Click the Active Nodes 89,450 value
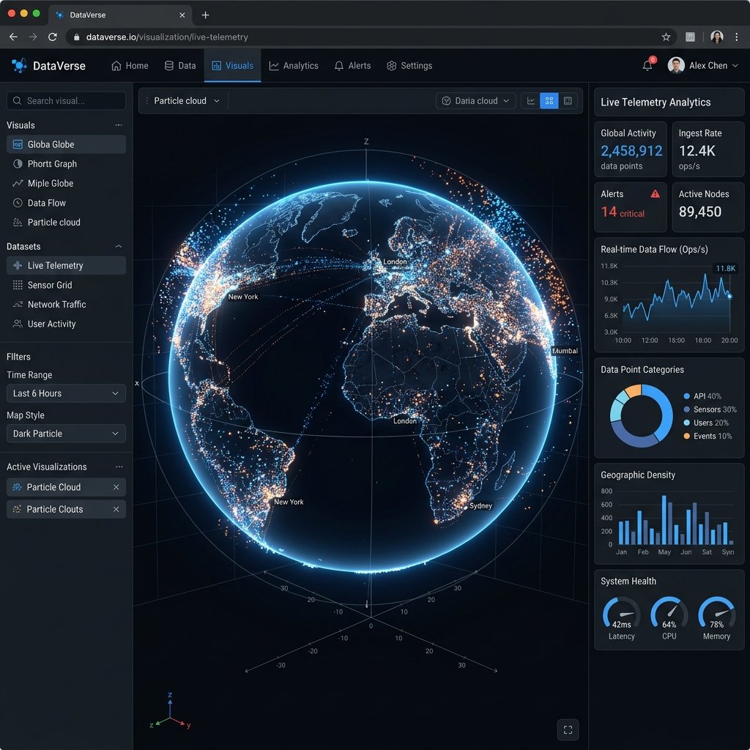 pyautogui.click(x=699, y=212)
